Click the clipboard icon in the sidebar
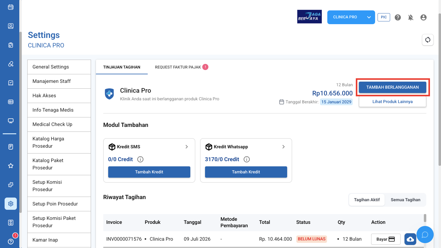 [11, 45]
